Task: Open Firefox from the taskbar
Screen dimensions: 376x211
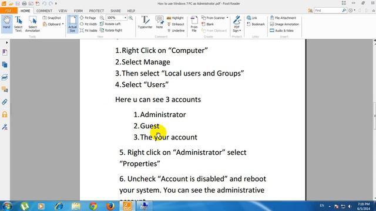Action: [110, 206]
